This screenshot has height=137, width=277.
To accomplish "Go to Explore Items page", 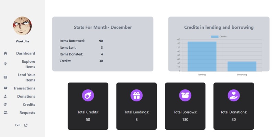I will pyautogui.click(x=29, y=64).
